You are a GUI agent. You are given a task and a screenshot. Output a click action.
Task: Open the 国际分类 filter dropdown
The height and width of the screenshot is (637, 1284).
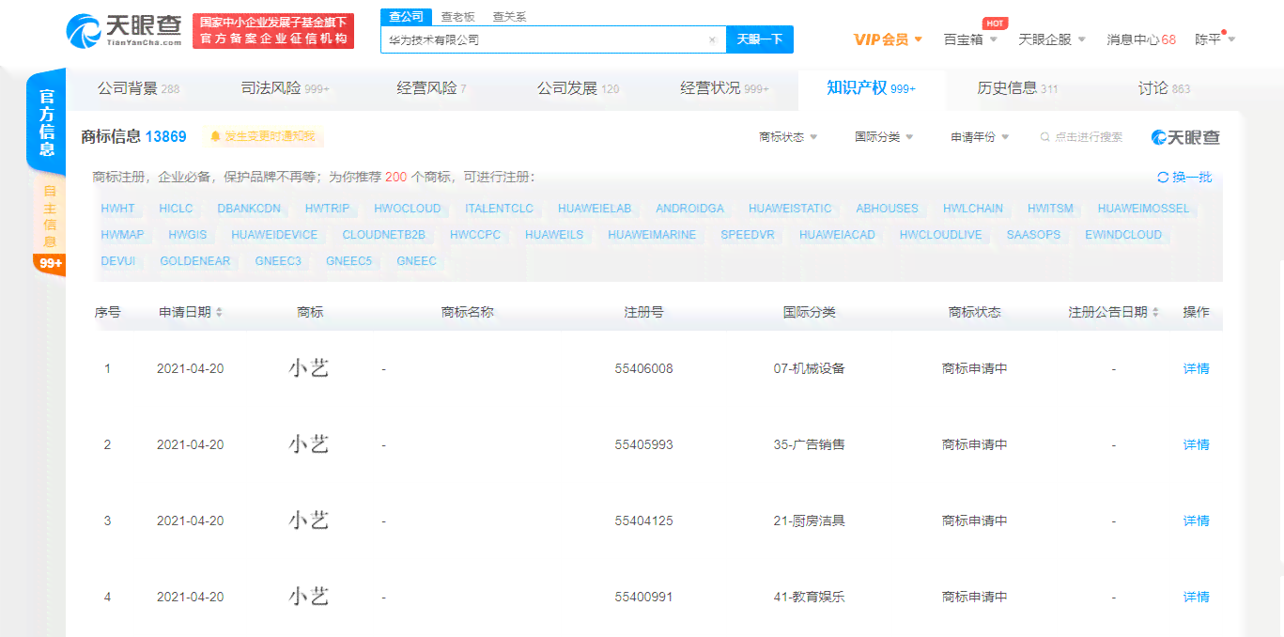pyautogui.click(x=884, y=137)
